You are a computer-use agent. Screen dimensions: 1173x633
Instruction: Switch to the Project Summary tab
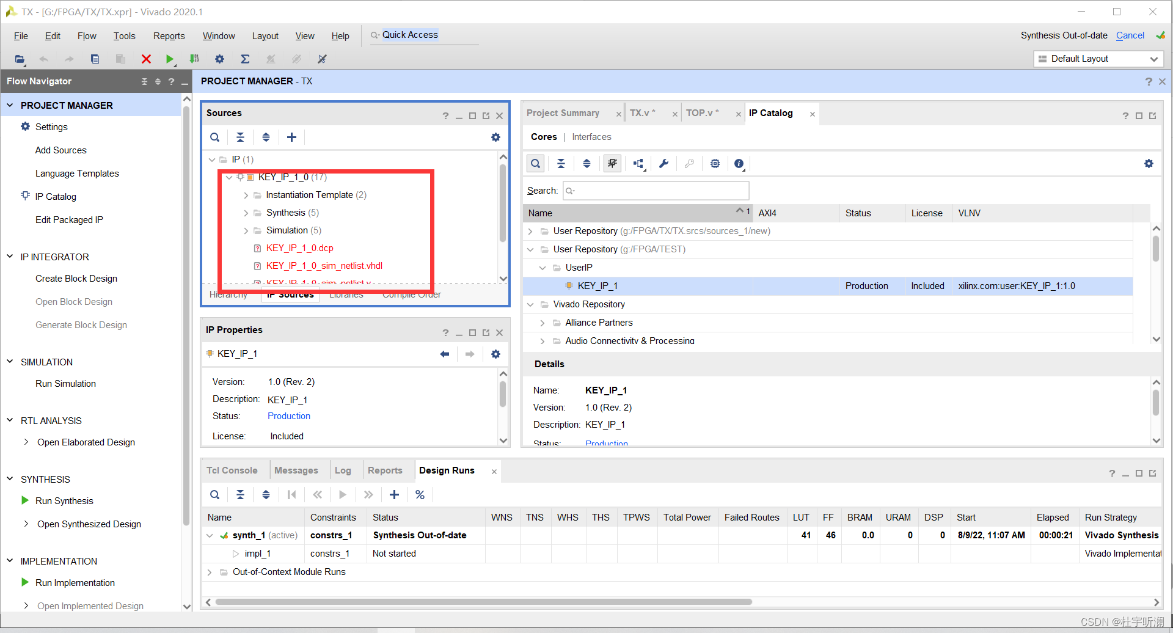coord(563,113)
